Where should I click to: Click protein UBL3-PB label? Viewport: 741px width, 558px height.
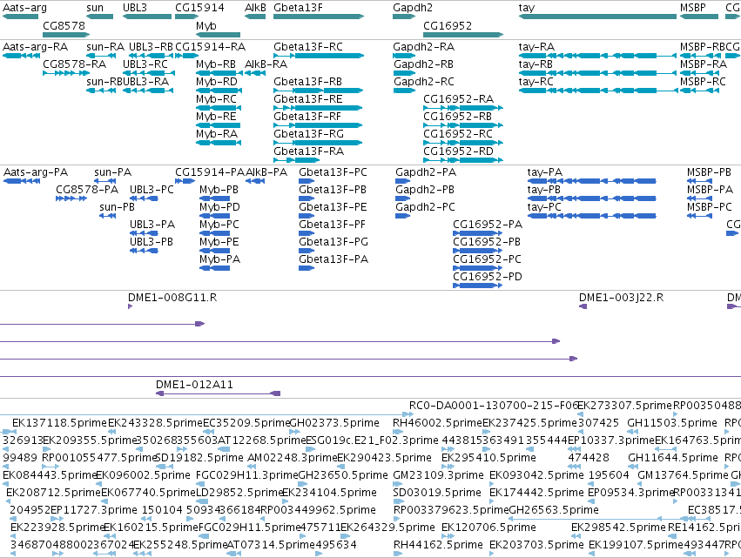(x=151, y=242)
